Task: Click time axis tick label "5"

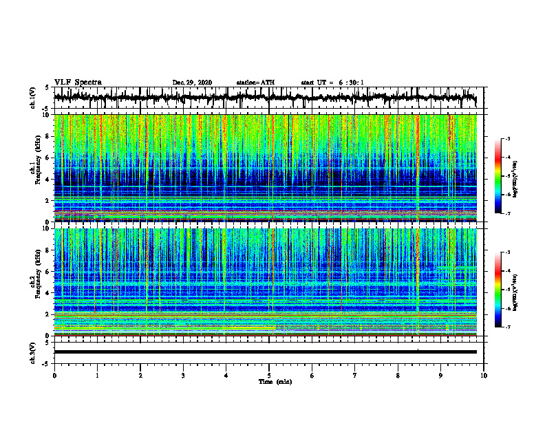Action: tap(269, 376)
